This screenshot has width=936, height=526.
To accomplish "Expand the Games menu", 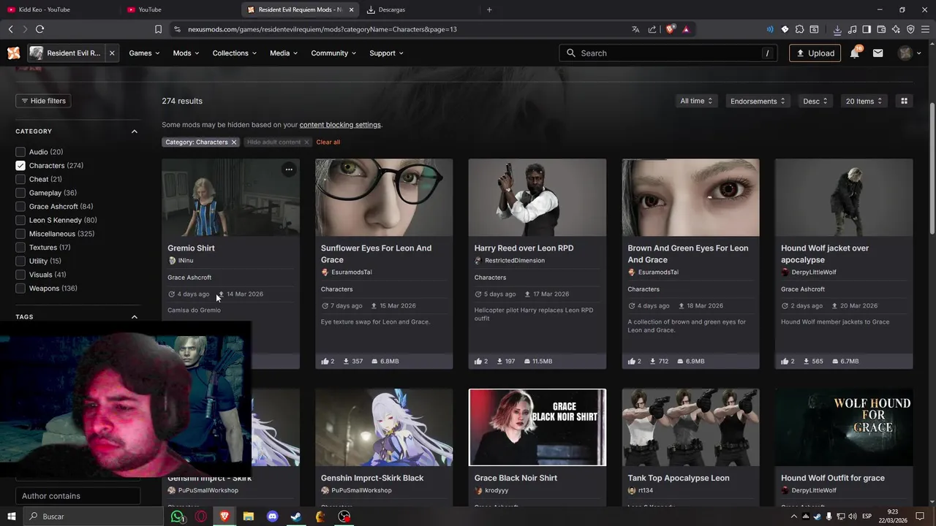I will pos(144,53).
